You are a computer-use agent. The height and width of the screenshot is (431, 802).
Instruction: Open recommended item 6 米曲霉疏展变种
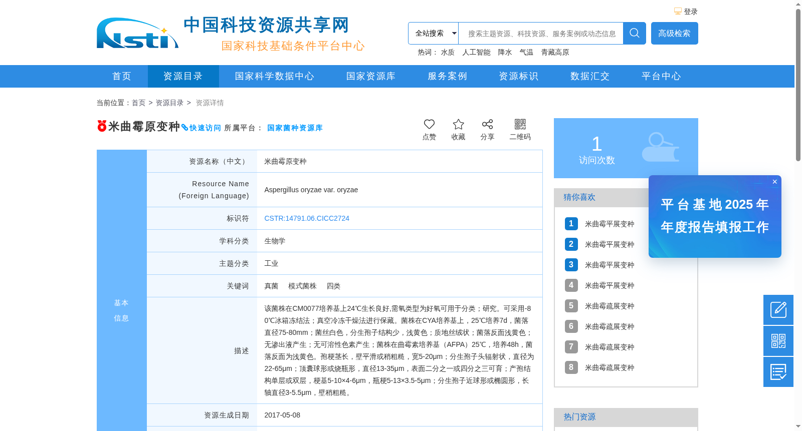point(610,326)
